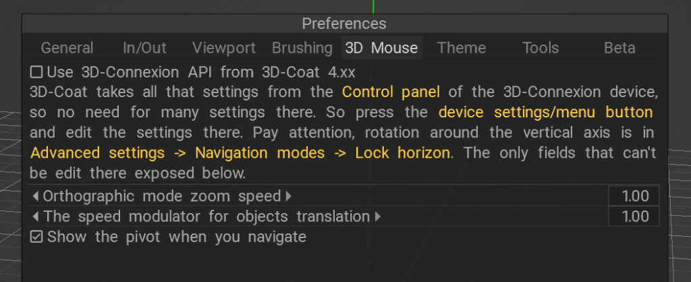Go to the Theme tab
Image resolution: width=691 pixels, height=282 pixels.
(x=462, y=48)
